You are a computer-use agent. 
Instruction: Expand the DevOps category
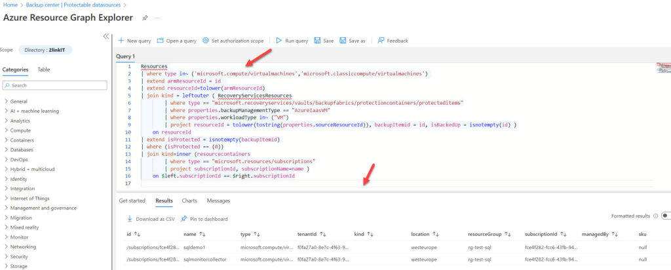[x=6, y=160]
